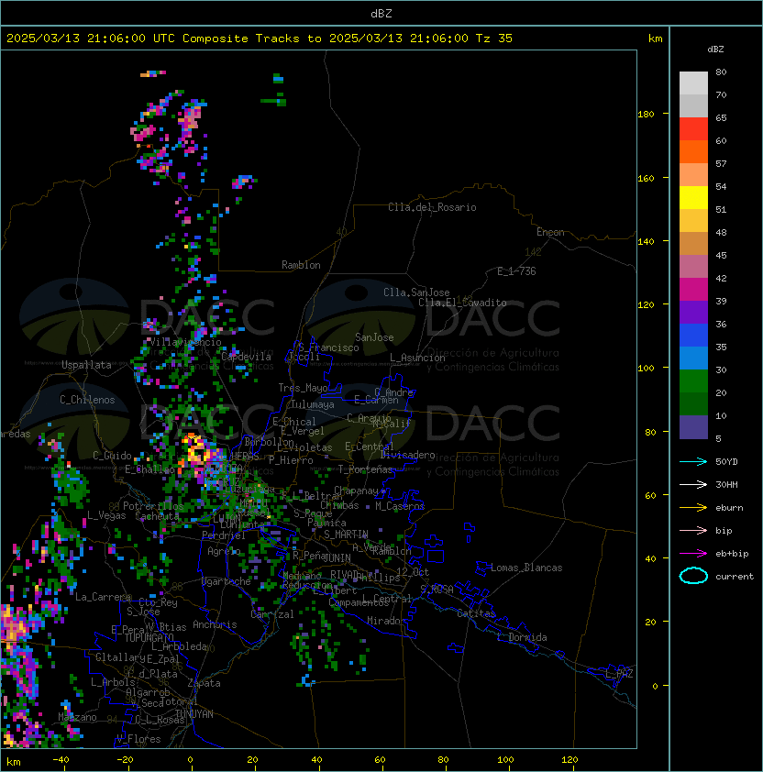Click the 'Anchoris' map label
Viewport: 763px width, 772px height.
(x=215, y=624)
